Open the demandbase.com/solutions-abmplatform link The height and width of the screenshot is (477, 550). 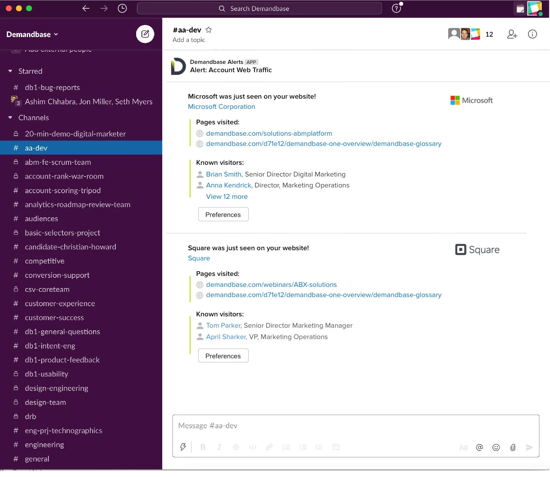coord(269,133)
